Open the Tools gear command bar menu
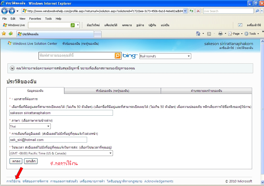Viewport: 264px width, 186px height. point(252,34)
